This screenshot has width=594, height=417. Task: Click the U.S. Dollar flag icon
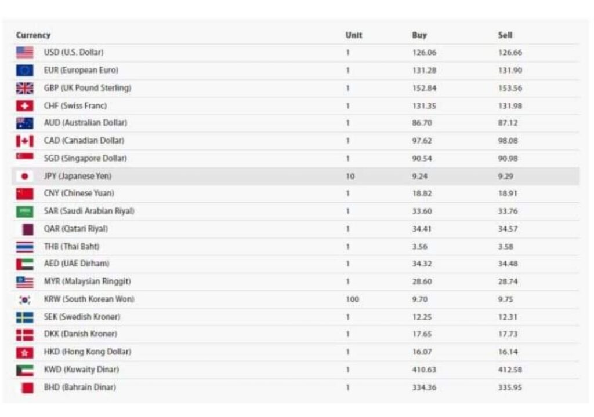[x=24, y=53]
